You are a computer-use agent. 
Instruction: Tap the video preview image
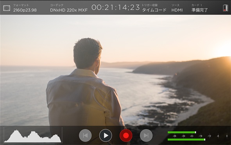(116, 70)
